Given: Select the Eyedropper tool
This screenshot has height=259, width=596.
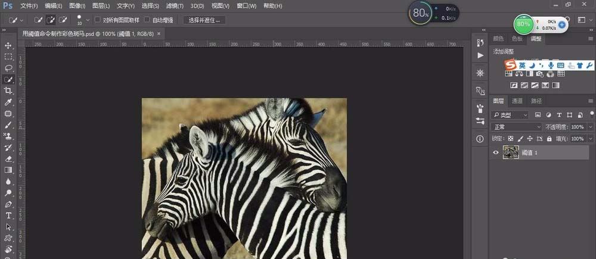Looking at the screenshot, I should tap(8, 102).
